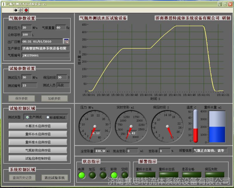Click the 气瓶卸荷启停按钮 button
This screenshot has width=234, height=188.
(38, 150)
